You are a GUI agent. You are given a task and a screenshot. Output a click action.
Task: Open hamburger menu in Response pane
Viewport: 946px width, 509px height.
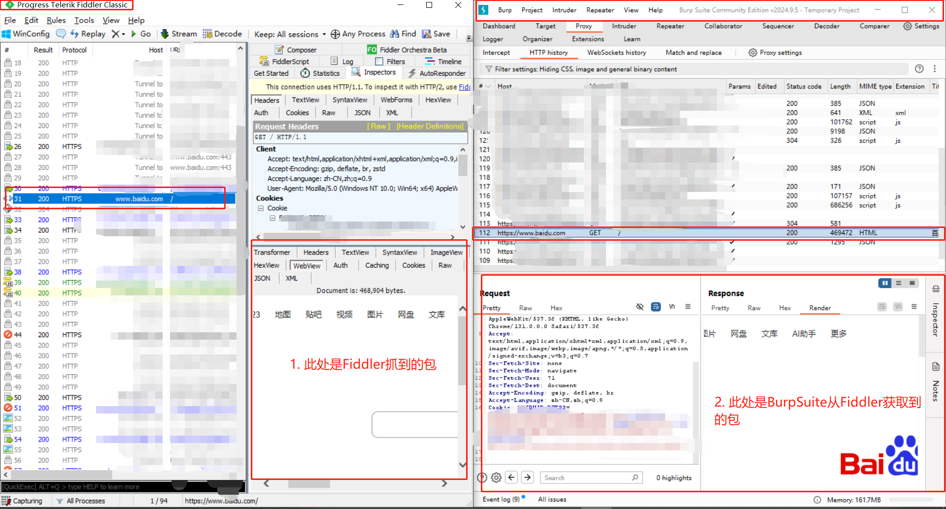913,307
